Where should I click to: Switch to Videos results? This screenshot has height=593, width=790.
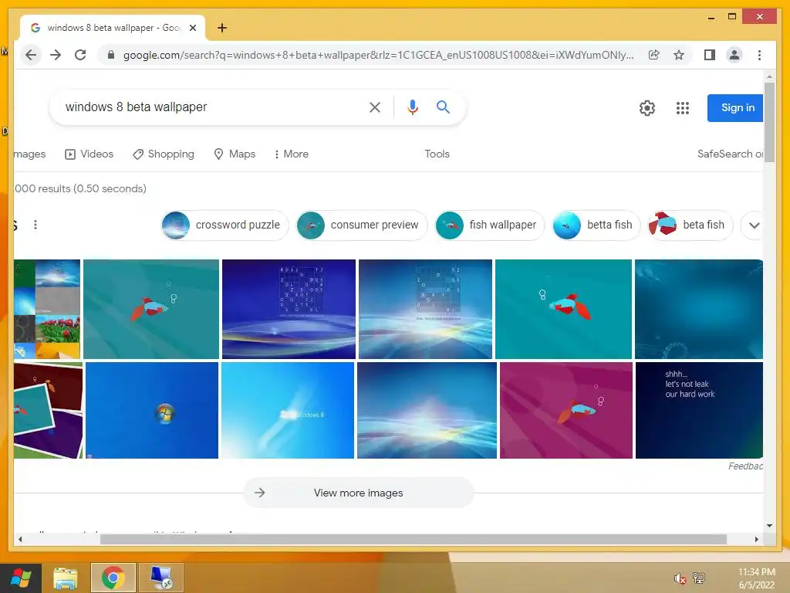[89, 154]
